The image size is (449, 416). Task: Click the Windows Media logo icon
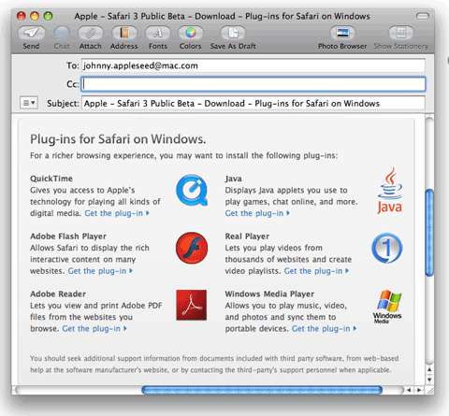point(387,307)
